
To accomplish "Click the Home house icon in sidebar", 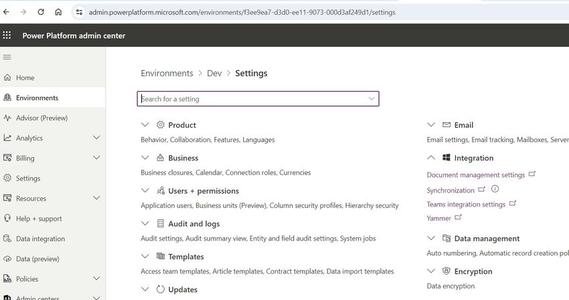I will click(7, 78).
